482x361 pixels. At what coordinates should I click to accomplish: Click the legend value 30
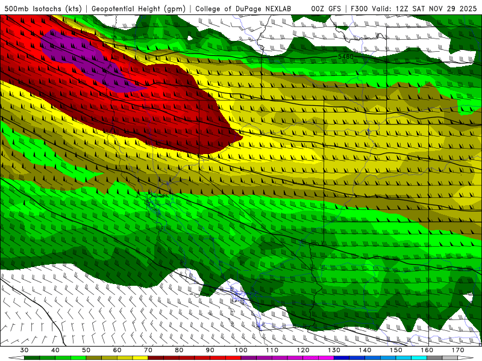(x=24, y=350)
